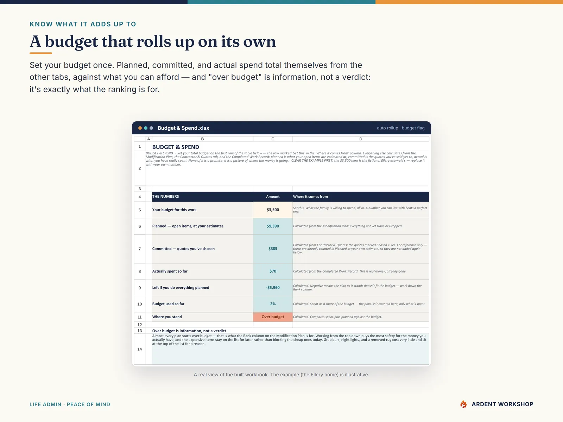This screenshot has width=563, height=422.
Task: Click the $70 actual spend cell
Action: coord(273,271)
